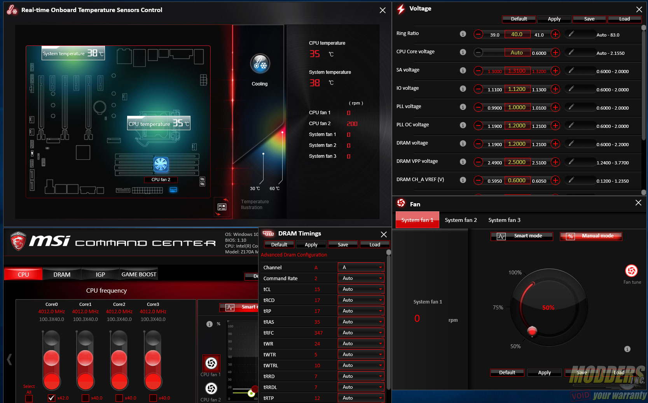Image resolution: width=648 pixels, height=403 pixels.
Task: Expand the Command Rate dropdown
Action: click(x=361, y=278)
